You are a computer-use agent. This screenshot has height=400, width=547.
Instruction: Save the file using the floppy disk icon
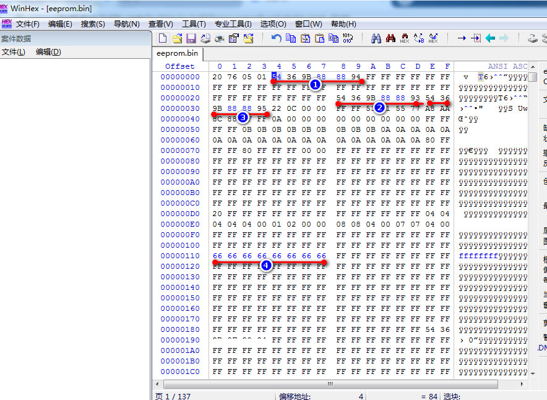tap(191, 38)
